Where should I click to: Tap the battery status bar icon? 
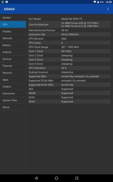point(98,2)
